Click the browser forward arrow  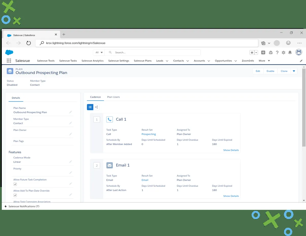pyautogui.click(x=18, y=43)
